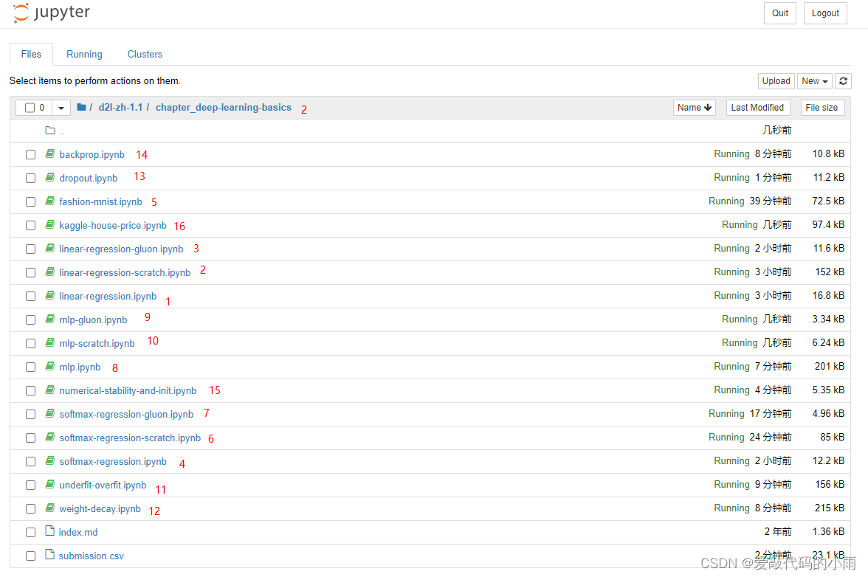868x577 pixels.
Task: Open the submission.csv file
Action: pyautogui.click(x=92, y=556)
